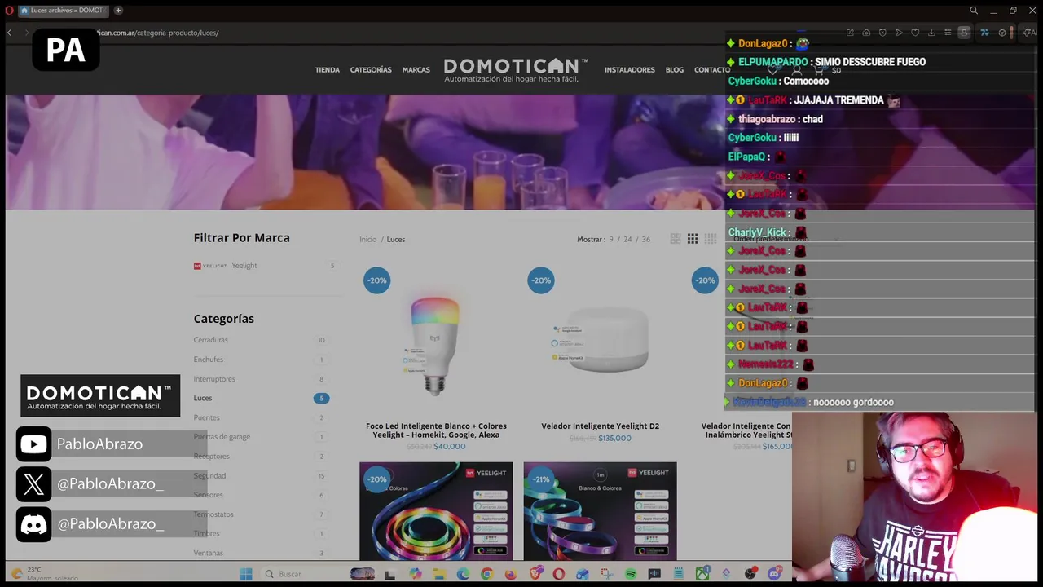Open Spotify from the taskbar
Screen dimensions: 1043x587
click(x=631, y=574)
